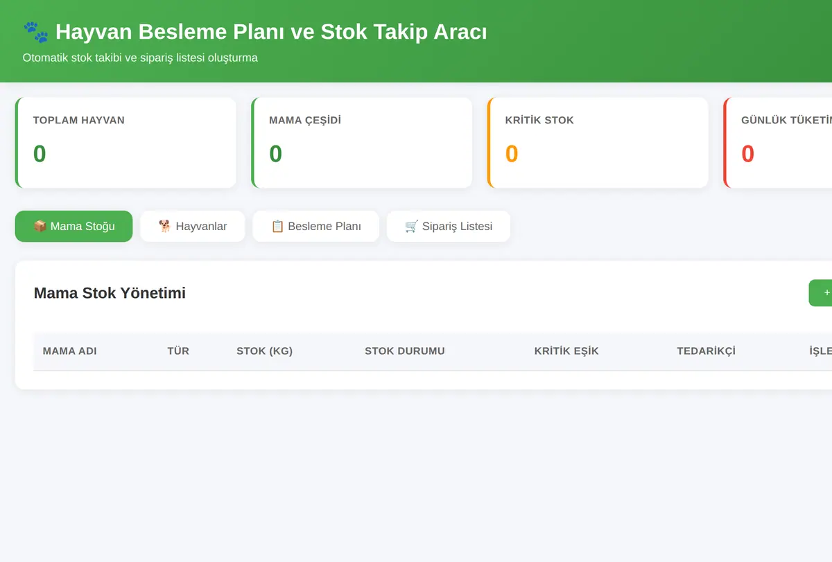Click the red zero under GÜNLÜK TÜKETİM
832x562 pixels.
[x=748, y=153]
